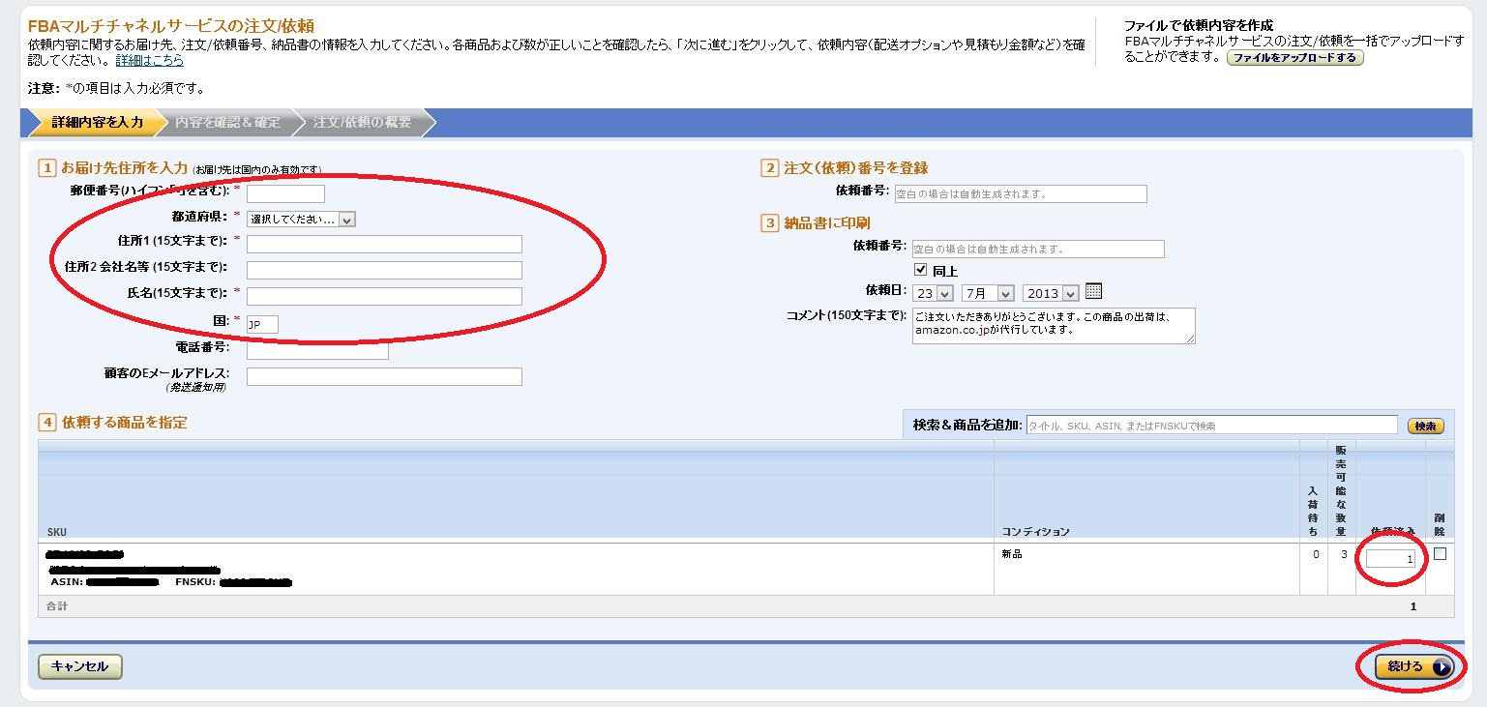This screenshot has width=1487, height=707.
Task: Open the 詳細はこちら link
Action: (x=149, y=60)
